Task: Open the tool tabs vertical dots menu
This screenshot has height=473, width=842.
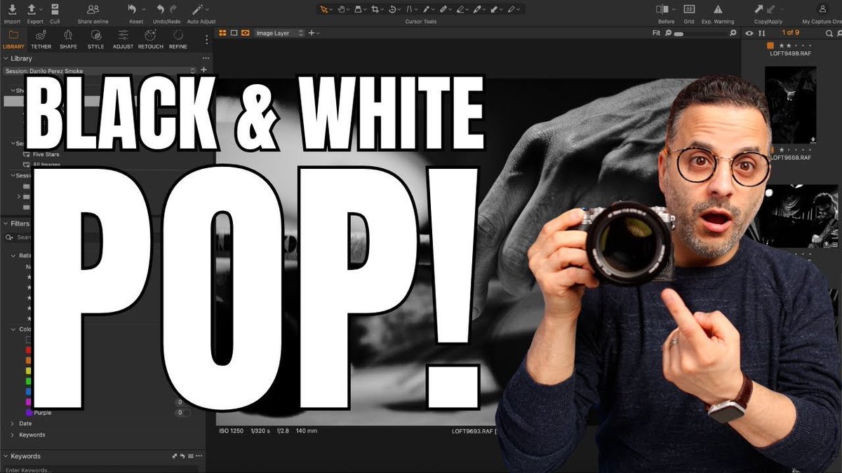Action: point(206,40)
